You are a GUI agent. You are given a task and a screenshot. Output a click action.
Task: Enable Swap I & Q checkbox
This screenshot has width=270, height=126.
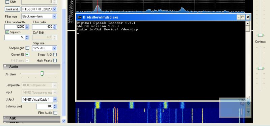(55, 54)
